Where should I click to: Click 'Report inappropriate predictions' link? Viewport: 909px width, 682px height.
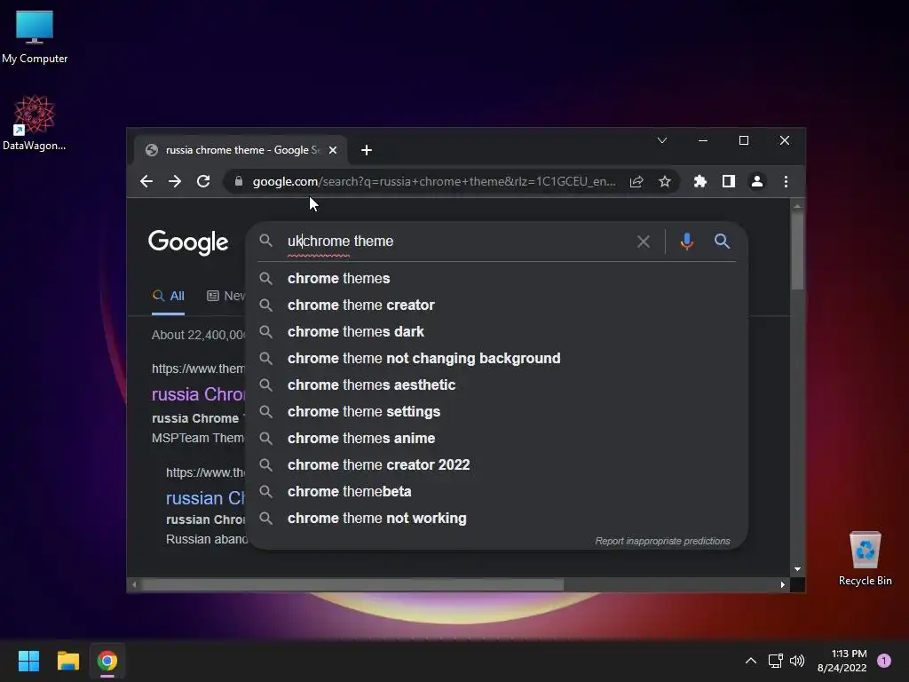[x=662, y=541]
